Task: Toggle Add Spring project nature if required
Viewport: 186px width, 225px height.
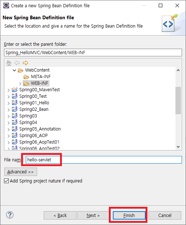Action: point(6,181)
